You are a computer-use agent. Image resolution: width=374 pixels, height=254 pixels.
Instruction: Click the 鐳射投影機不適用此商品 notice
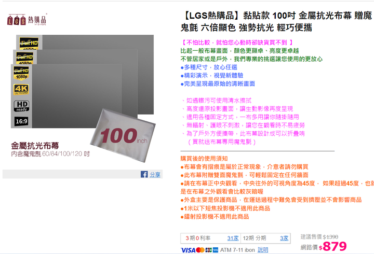(215, 217)
